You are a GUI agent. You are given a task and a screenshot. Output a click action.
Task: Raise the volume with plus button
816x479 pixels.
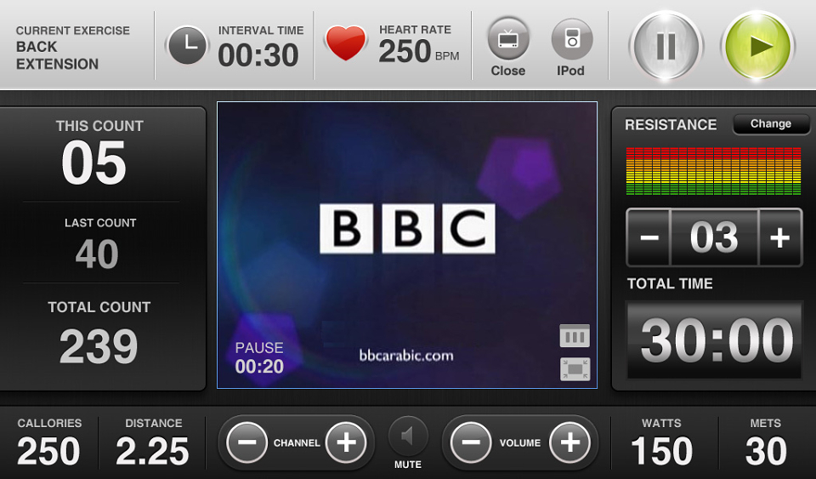click(x=569, y=442)
